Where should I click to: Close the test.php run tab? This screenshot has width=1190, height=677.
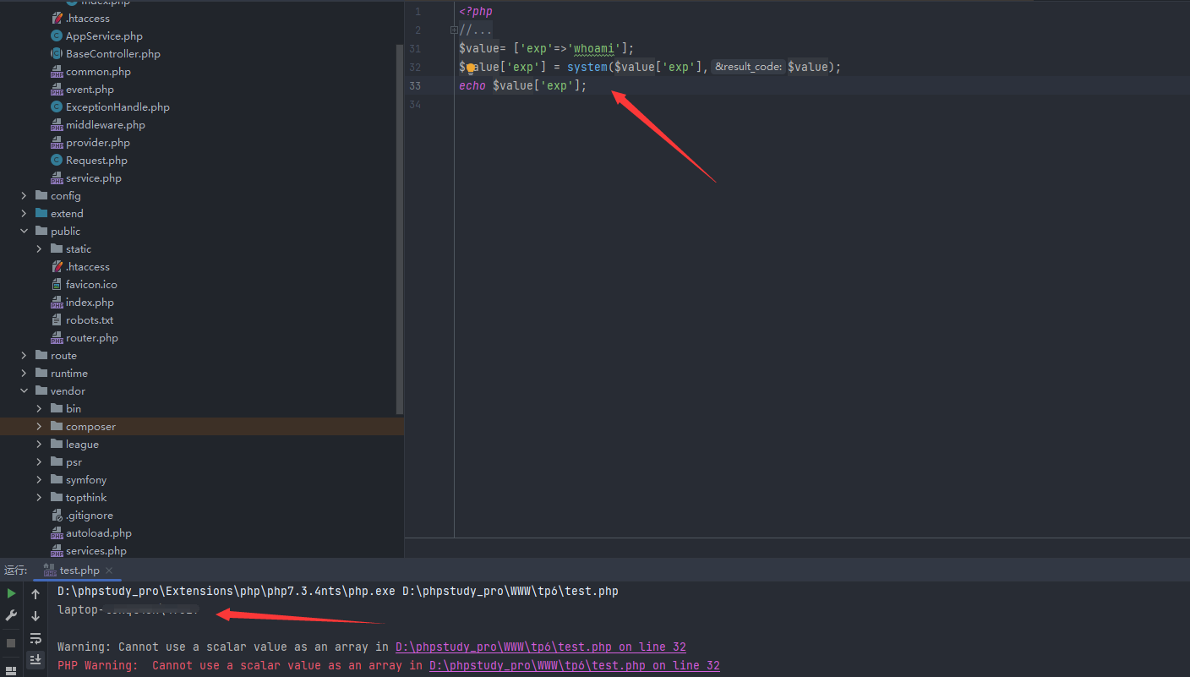click(108, 571)
